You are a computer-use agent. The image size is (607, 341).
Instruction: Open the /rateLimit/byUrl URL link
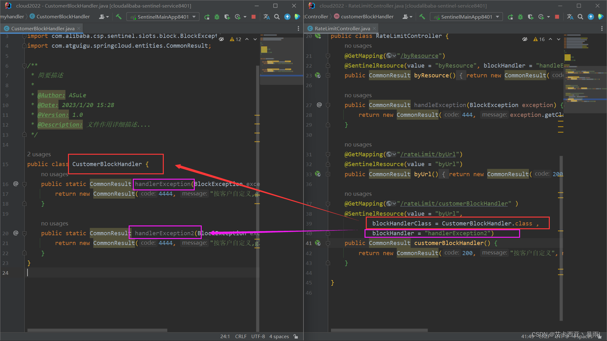coord(428,154)
